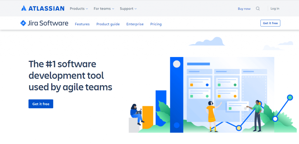Screen dimensions: 299x144
Task: Go to the Features tab
Action: (82, 24)
